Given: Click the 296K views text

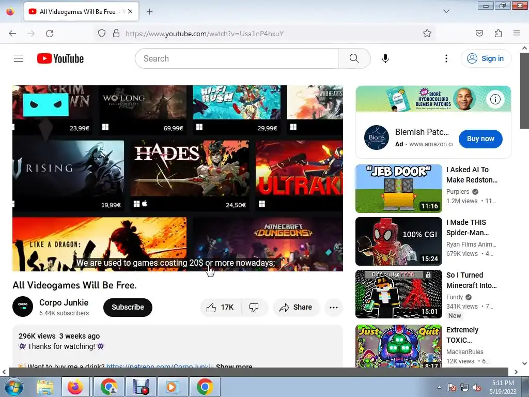Looking at the screenshot, I should [x=37, y=336].
